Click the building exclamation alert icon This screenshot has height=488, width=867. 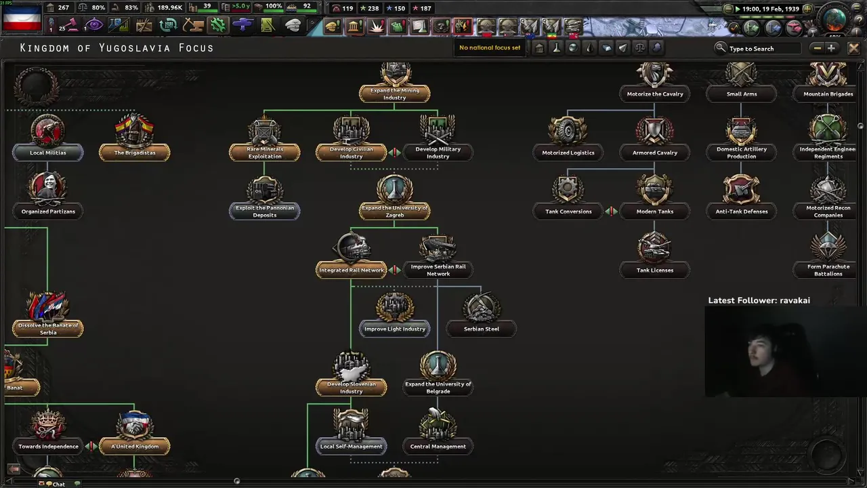pos(354,26)
